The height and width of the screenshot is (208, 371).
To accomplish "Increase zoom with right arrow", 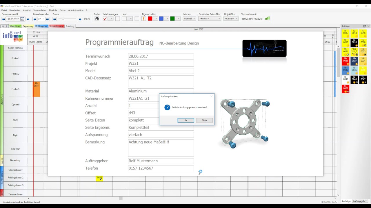I will click(x=80, y=19).
